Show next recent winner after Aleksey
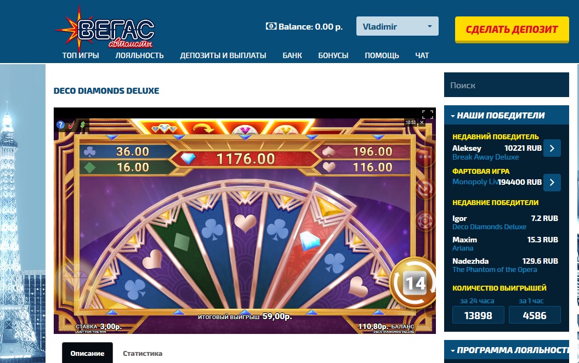The image size is (579, 363). point(552,148)
